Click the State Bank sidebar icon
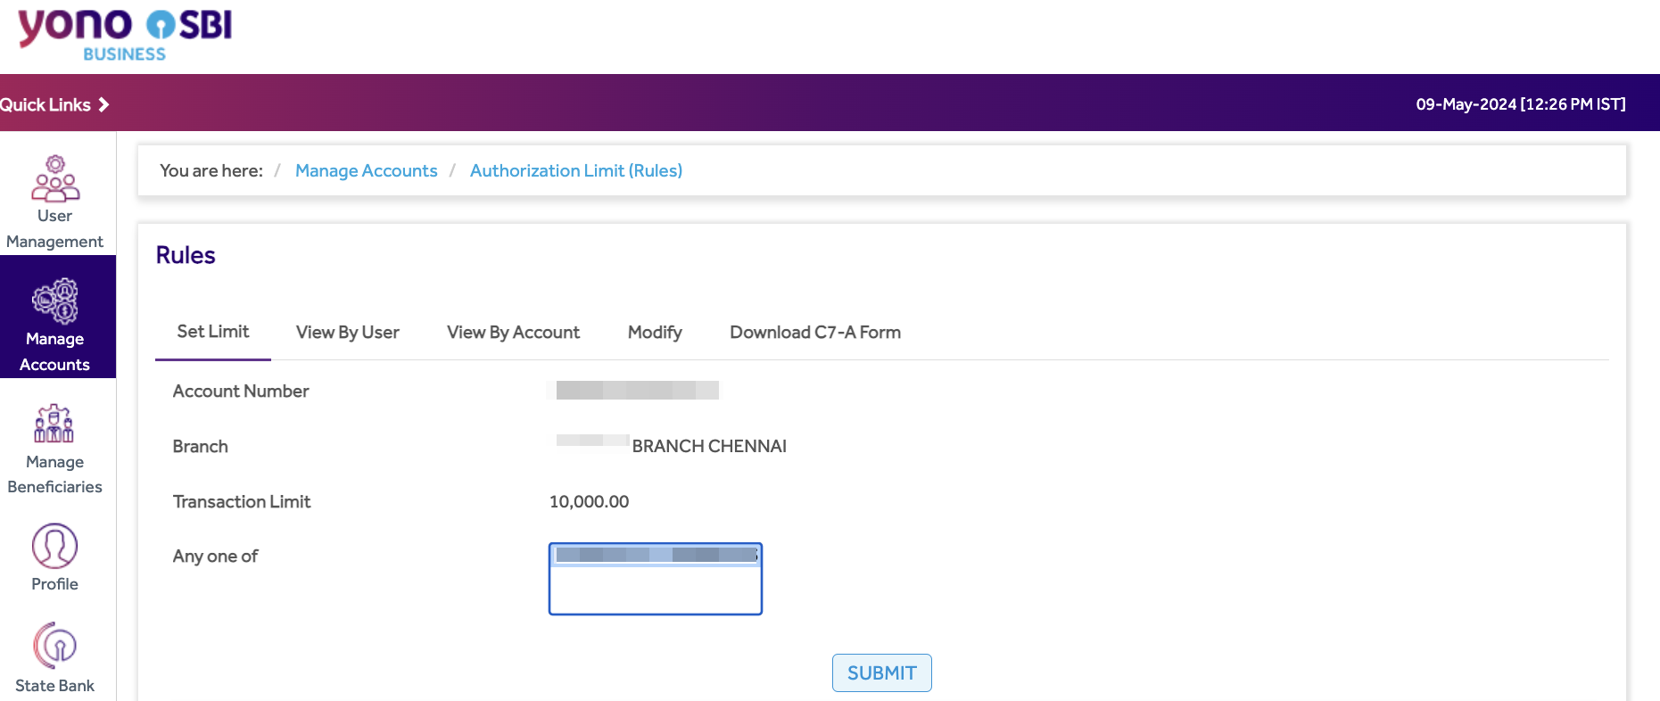The image size is (1660, 701). 54,646
